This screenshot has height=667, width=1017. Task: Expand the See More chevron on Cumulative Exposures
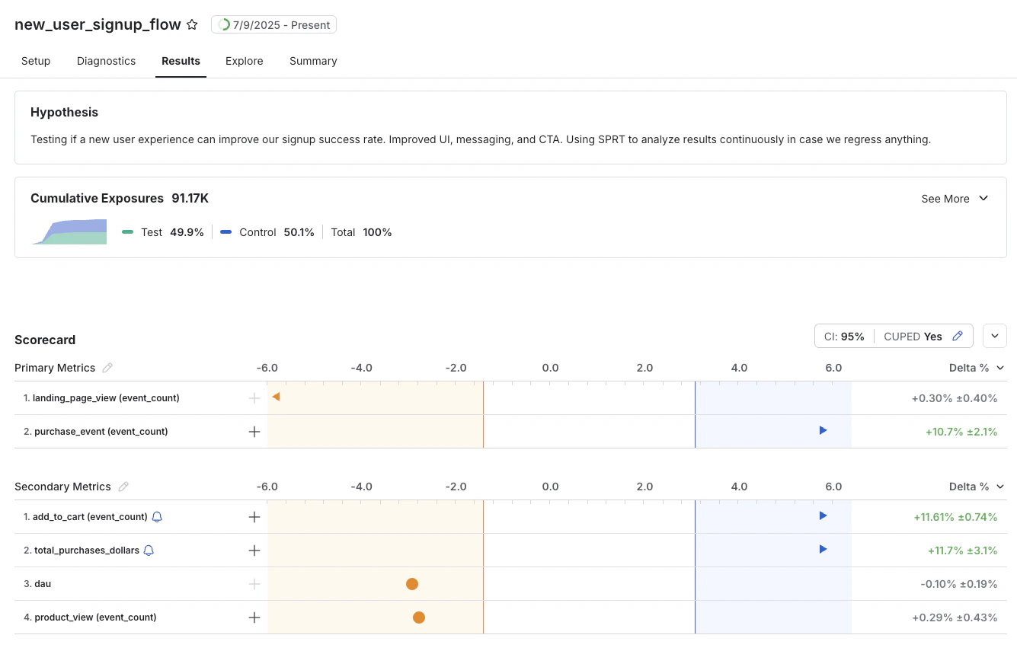[983, 199]
